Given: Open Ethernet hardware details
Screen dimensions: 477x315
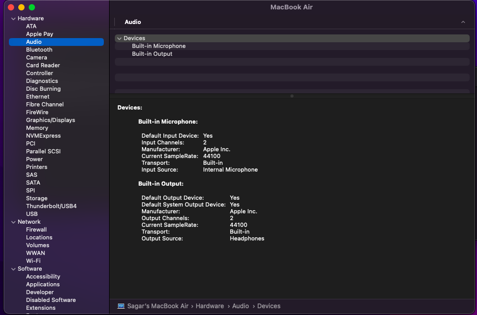Looking at the screenshot, I should [38, 96].
